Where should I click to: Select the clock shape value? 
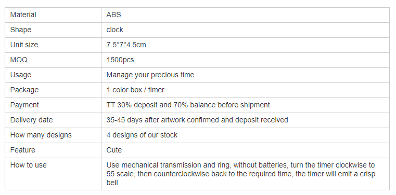(114, 30)
